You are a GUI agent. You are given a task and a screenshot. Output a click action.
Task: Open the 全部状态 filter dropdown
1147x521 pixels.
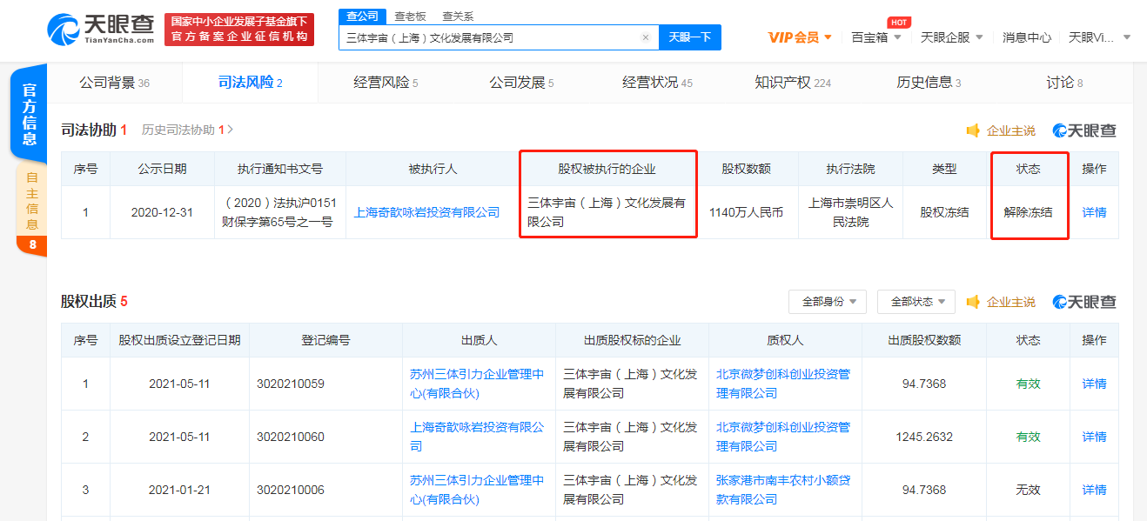click(916, 302)
